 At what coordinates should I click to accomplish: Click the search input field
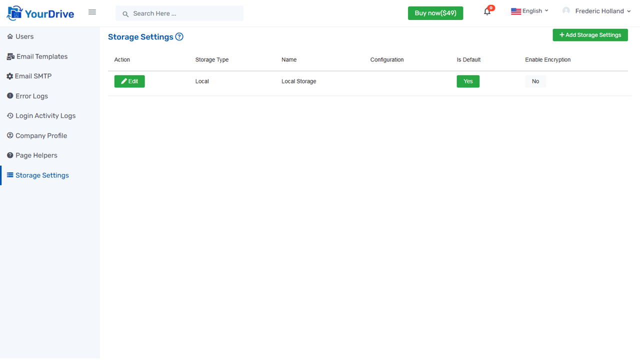[x=179, y=13]
